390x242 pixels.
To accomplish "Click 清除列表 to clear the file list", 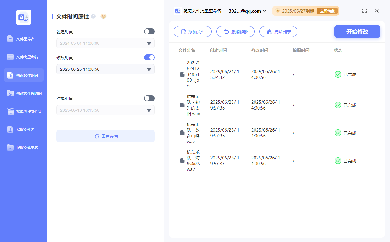I will tap(278, 31).
